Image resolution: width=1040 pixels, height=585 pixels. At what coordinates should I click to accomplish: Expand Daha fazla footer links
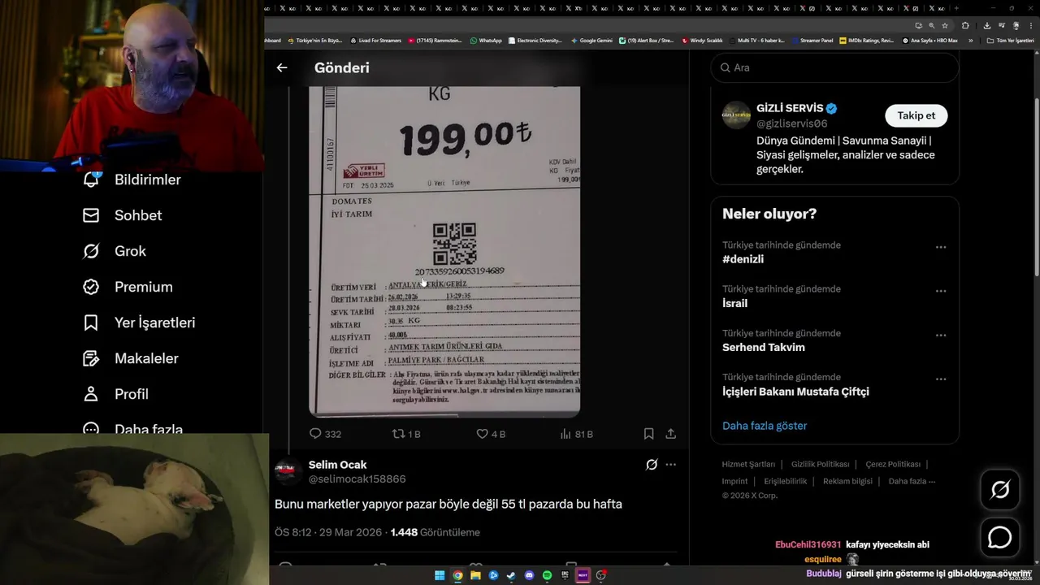912,481
